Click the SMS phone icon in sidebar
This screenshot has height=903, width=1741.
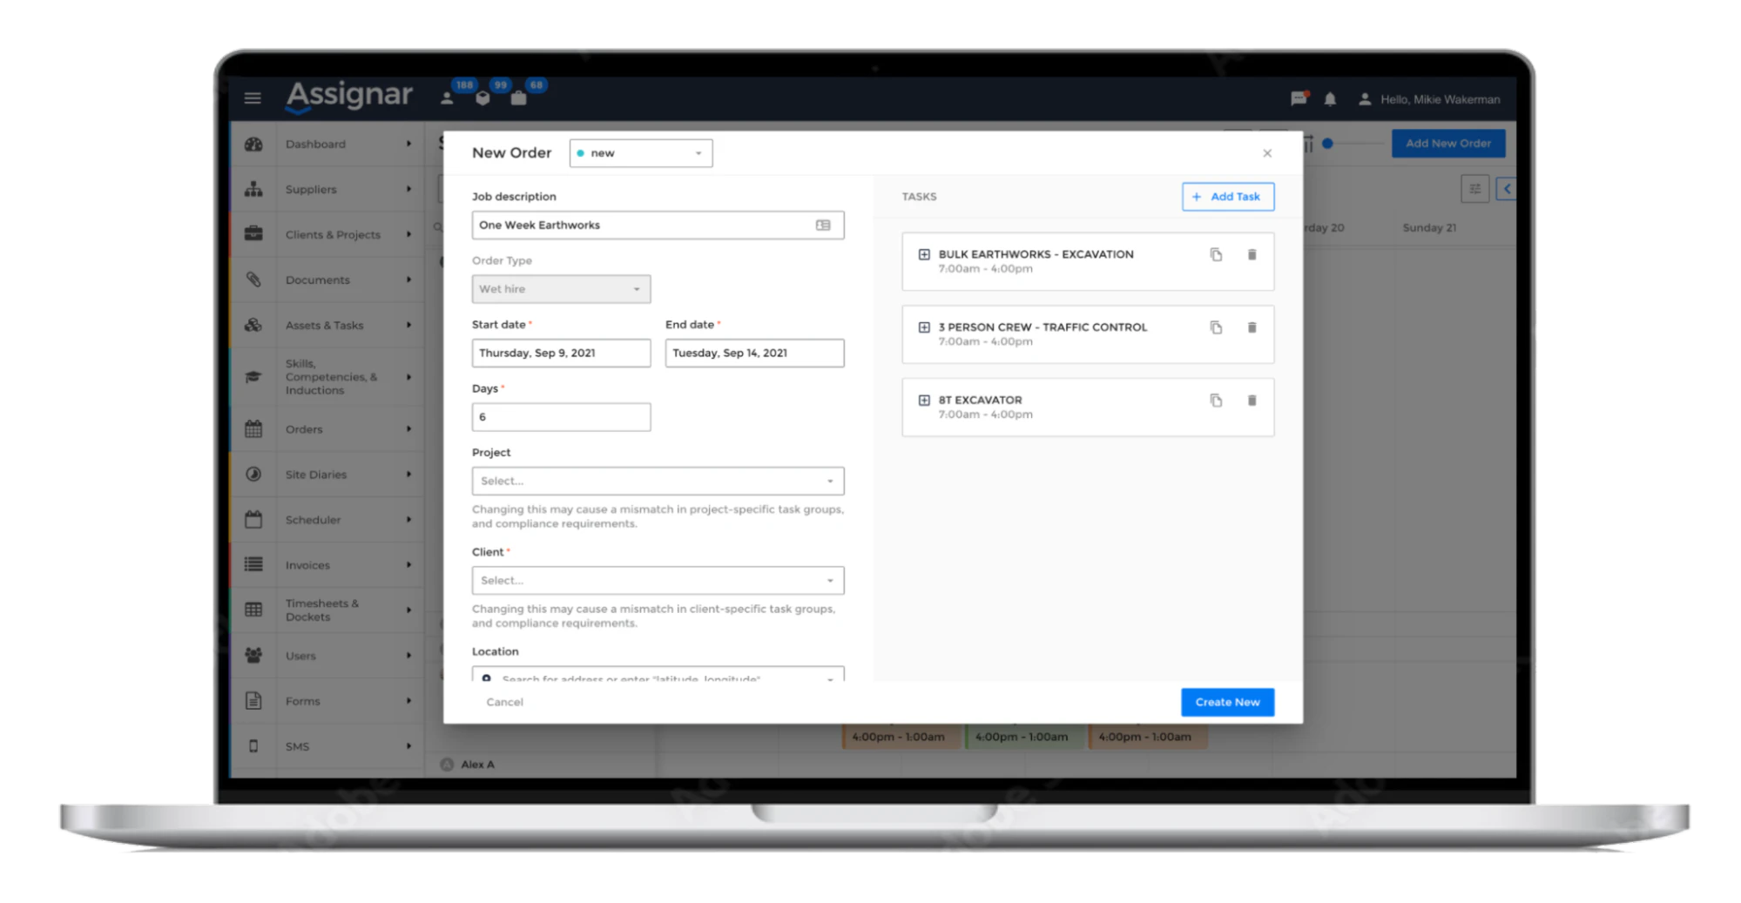[253, 745]
